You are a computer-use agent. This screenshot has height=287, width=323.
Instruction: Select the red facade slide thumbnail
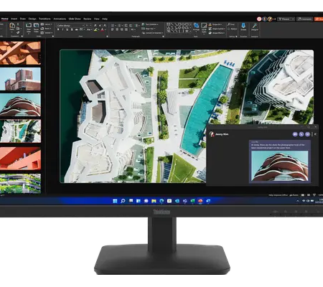(20, 159)
